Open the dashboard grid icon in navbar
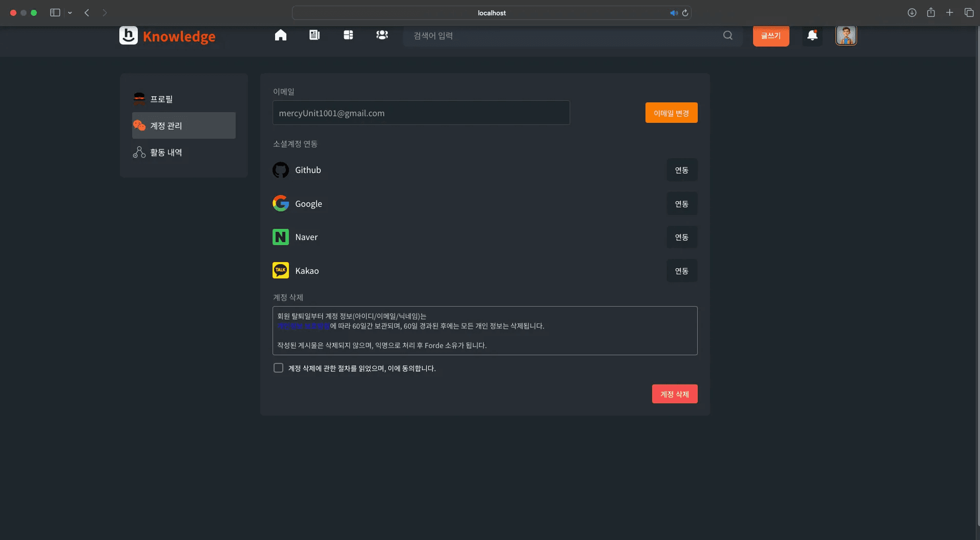Image resolution: width=980 pixels, height=540 pixels. click(348, 35)
